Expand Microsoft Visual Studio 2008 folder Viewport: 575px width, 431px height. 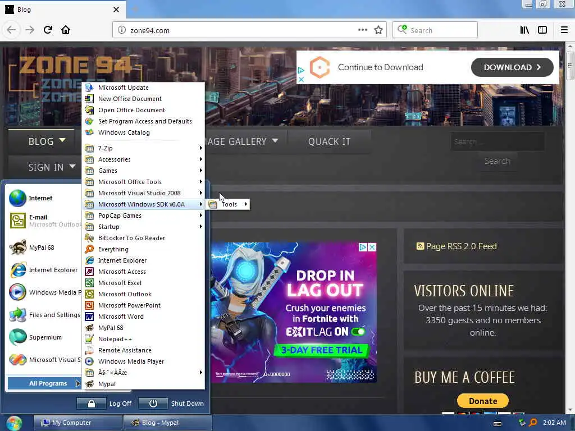143,193
